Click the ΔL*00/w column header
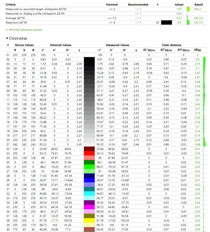 (x=149, y=50)
